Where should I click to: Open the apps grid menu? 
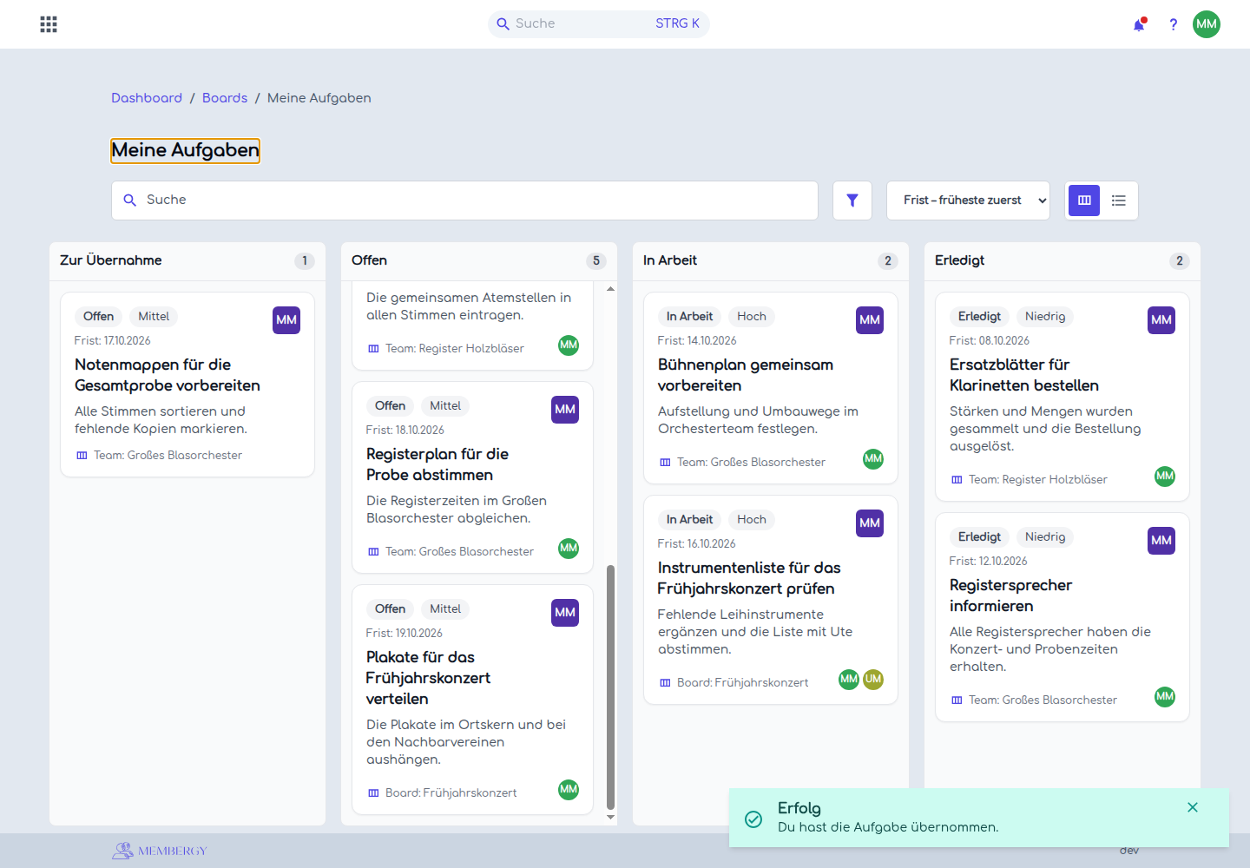[x=49, y=24]
